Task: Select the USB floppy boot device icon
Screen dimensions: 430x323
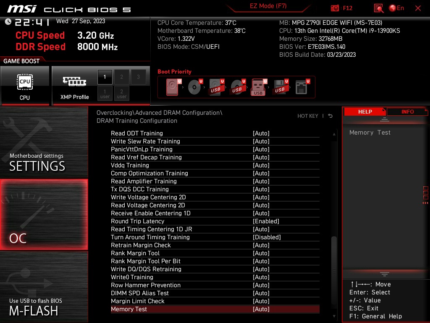Action: [x=281, y=87]
